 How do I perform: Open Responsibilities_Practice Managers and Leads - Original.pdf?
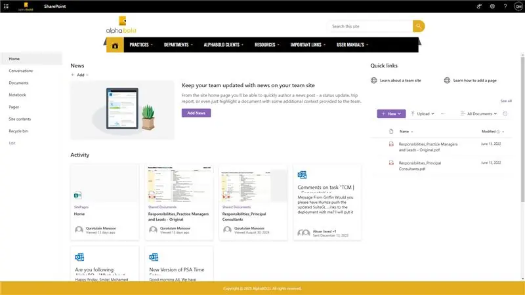tap(428, 147)
